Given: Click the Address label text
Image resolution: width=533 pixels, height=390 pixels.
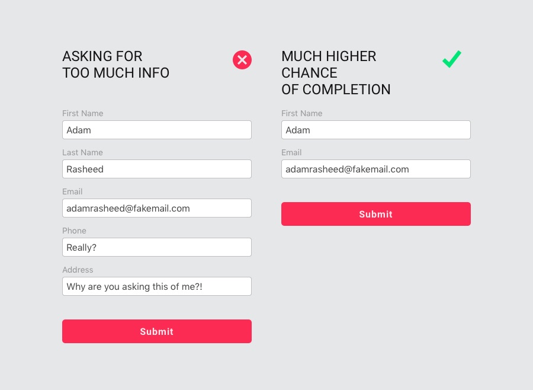Looking at the screenshot, I should tap(78, 270).
